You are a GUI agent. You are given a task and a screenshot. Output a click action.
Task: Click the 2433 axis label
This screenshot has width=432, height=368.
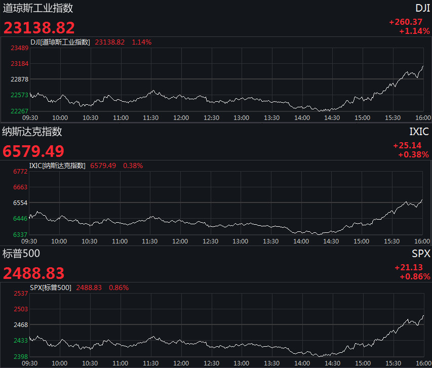click(x=21, y=341)
